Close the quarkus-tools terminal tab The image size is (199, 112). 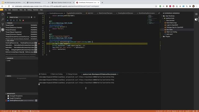pyautogui.click(x=118, y=74)
